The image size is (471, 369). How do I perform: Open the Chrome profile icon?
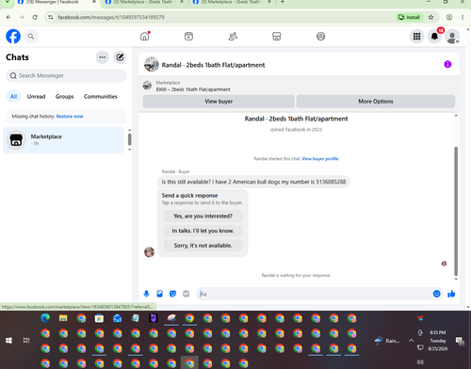click(449, 17)
